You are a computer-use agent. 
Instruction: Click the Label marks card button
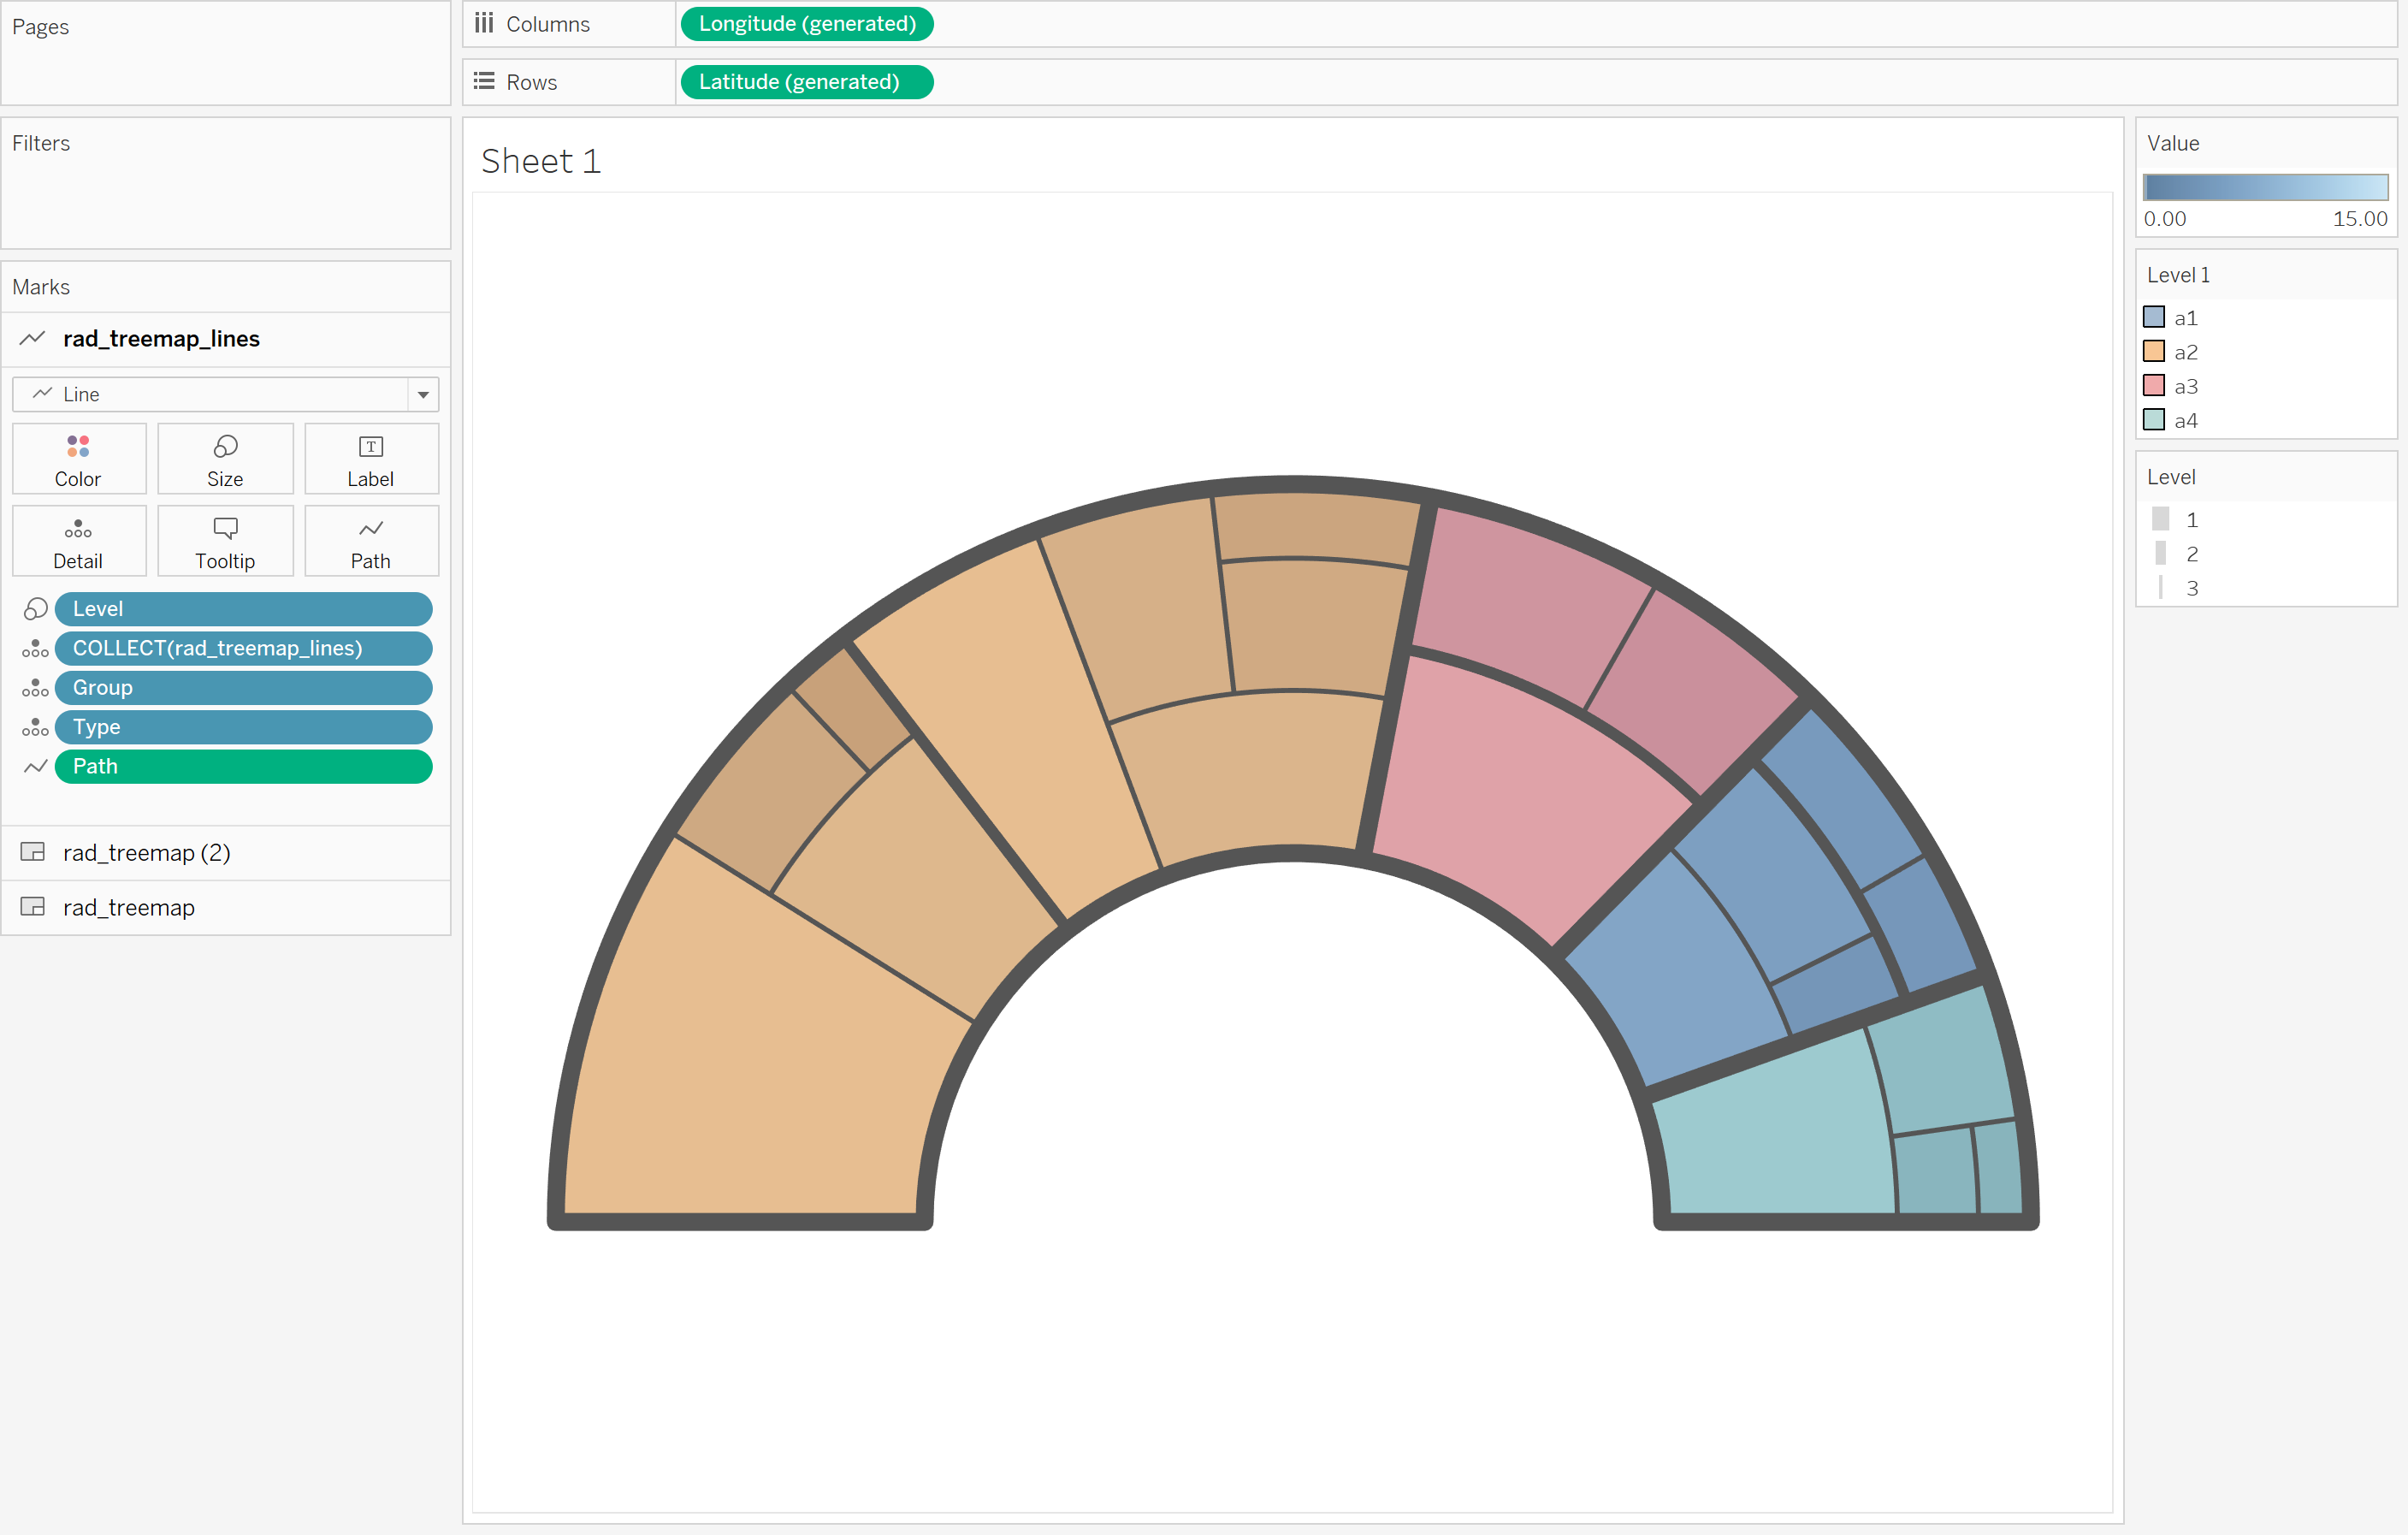[x=371, y=459]
